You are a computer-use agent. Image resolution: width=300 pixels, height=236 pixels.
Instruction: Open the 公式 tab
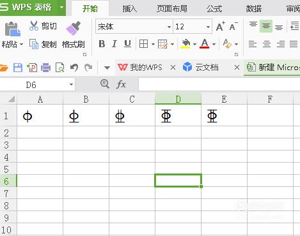click(214, 8)
